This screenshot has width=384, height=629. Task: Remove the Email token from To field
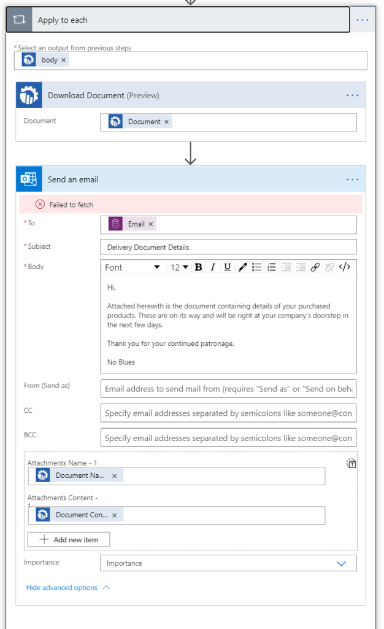[151, 224]
